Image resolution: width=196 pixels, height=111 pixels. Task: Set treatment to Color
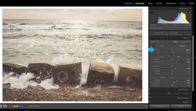click(x=175, y=42)
